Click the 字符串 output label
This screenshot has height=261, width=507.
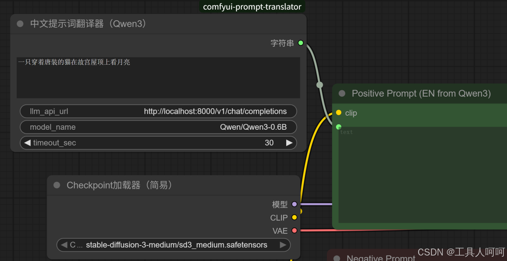pyautogui.click(x=282, y=43)
